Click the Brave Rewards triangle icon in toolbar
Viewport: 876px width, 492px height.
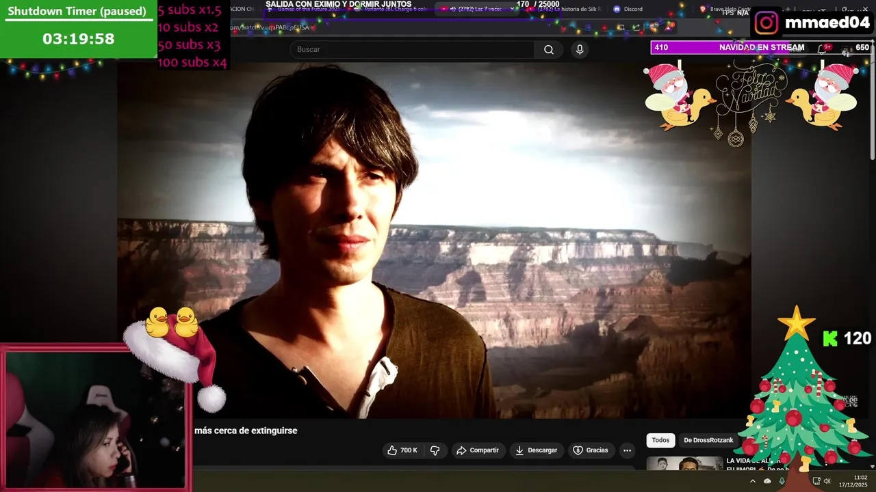pos(669,27)
